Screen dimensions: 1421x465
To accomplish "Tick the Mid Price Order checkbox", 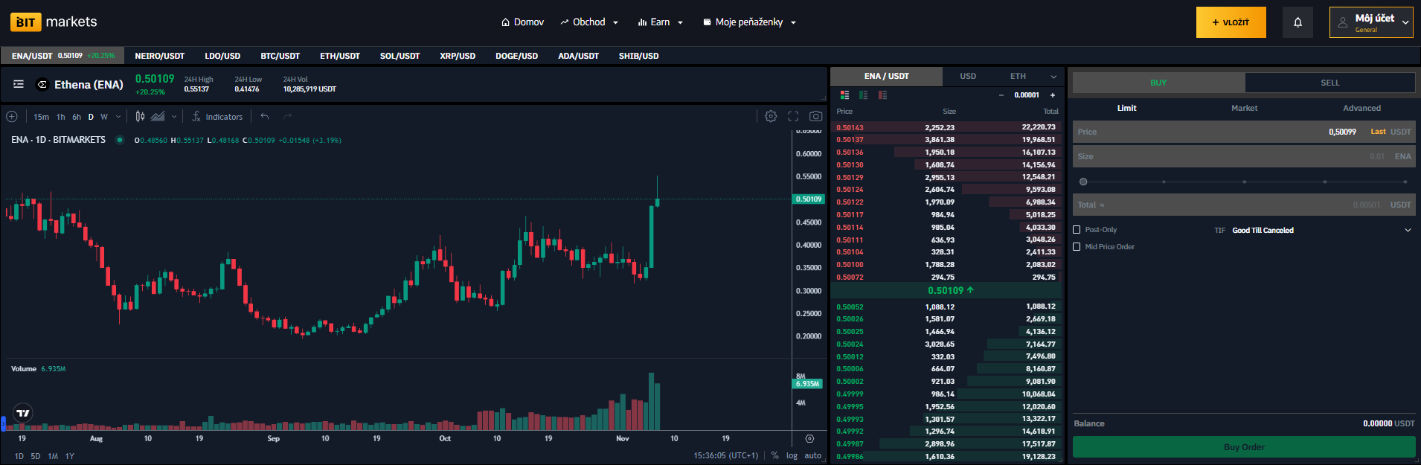I will [x=1077, y=247].
